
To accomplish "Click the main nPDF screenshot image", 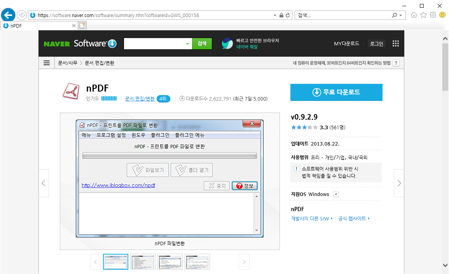I will pos(169,179).
